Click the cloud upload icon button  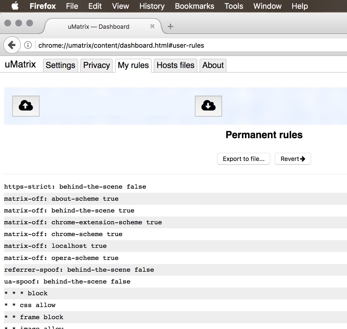coord(26,106)
